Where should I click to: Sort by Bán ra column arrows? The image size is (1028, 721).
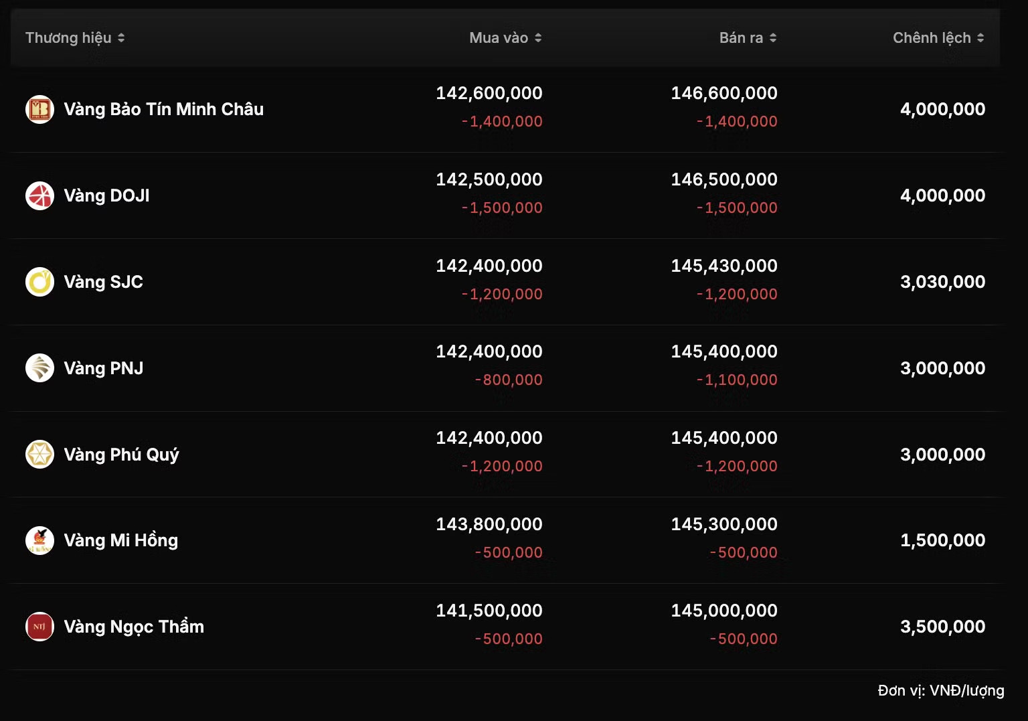pos(773,38)
